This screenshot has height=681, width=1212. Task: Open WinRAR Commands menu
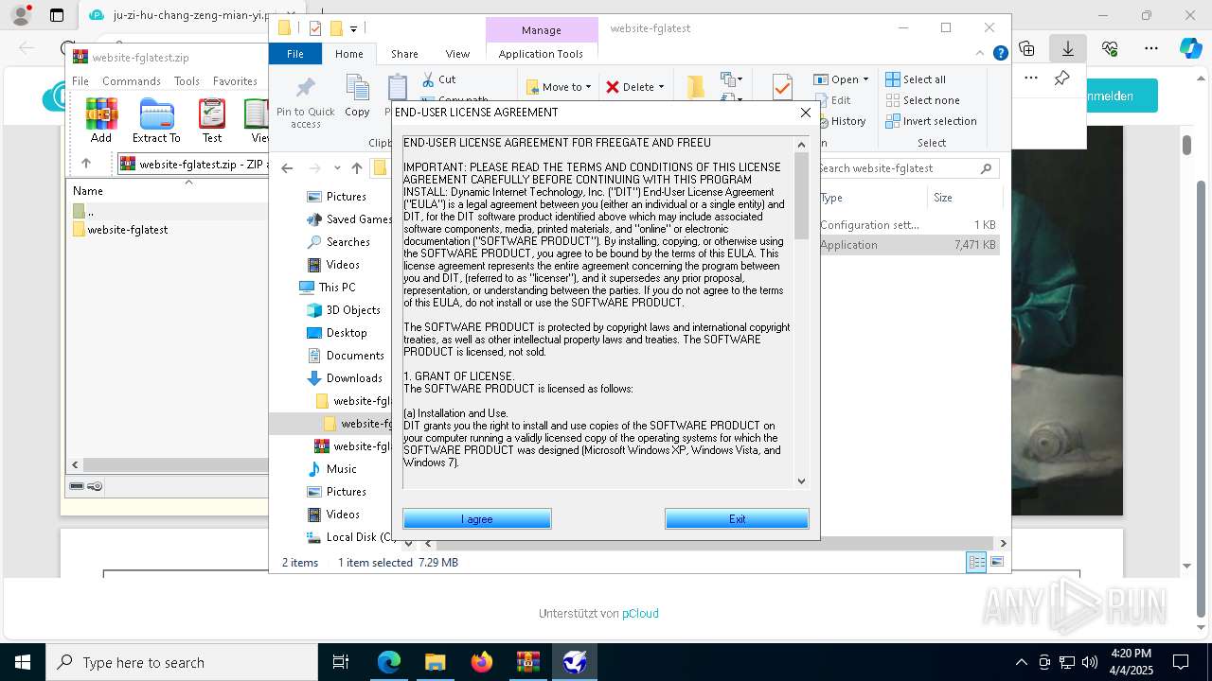(132, 81)
